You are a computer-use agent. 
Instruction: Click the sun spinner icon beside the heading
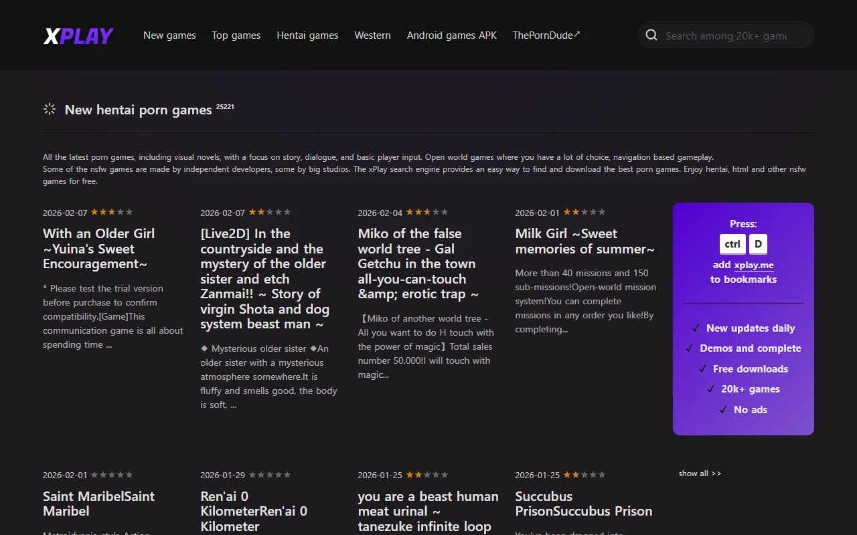tap(49, 108)
